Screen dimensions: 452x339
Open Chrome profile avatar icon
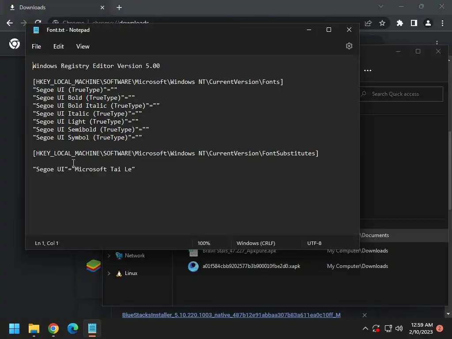coord(428,23)
